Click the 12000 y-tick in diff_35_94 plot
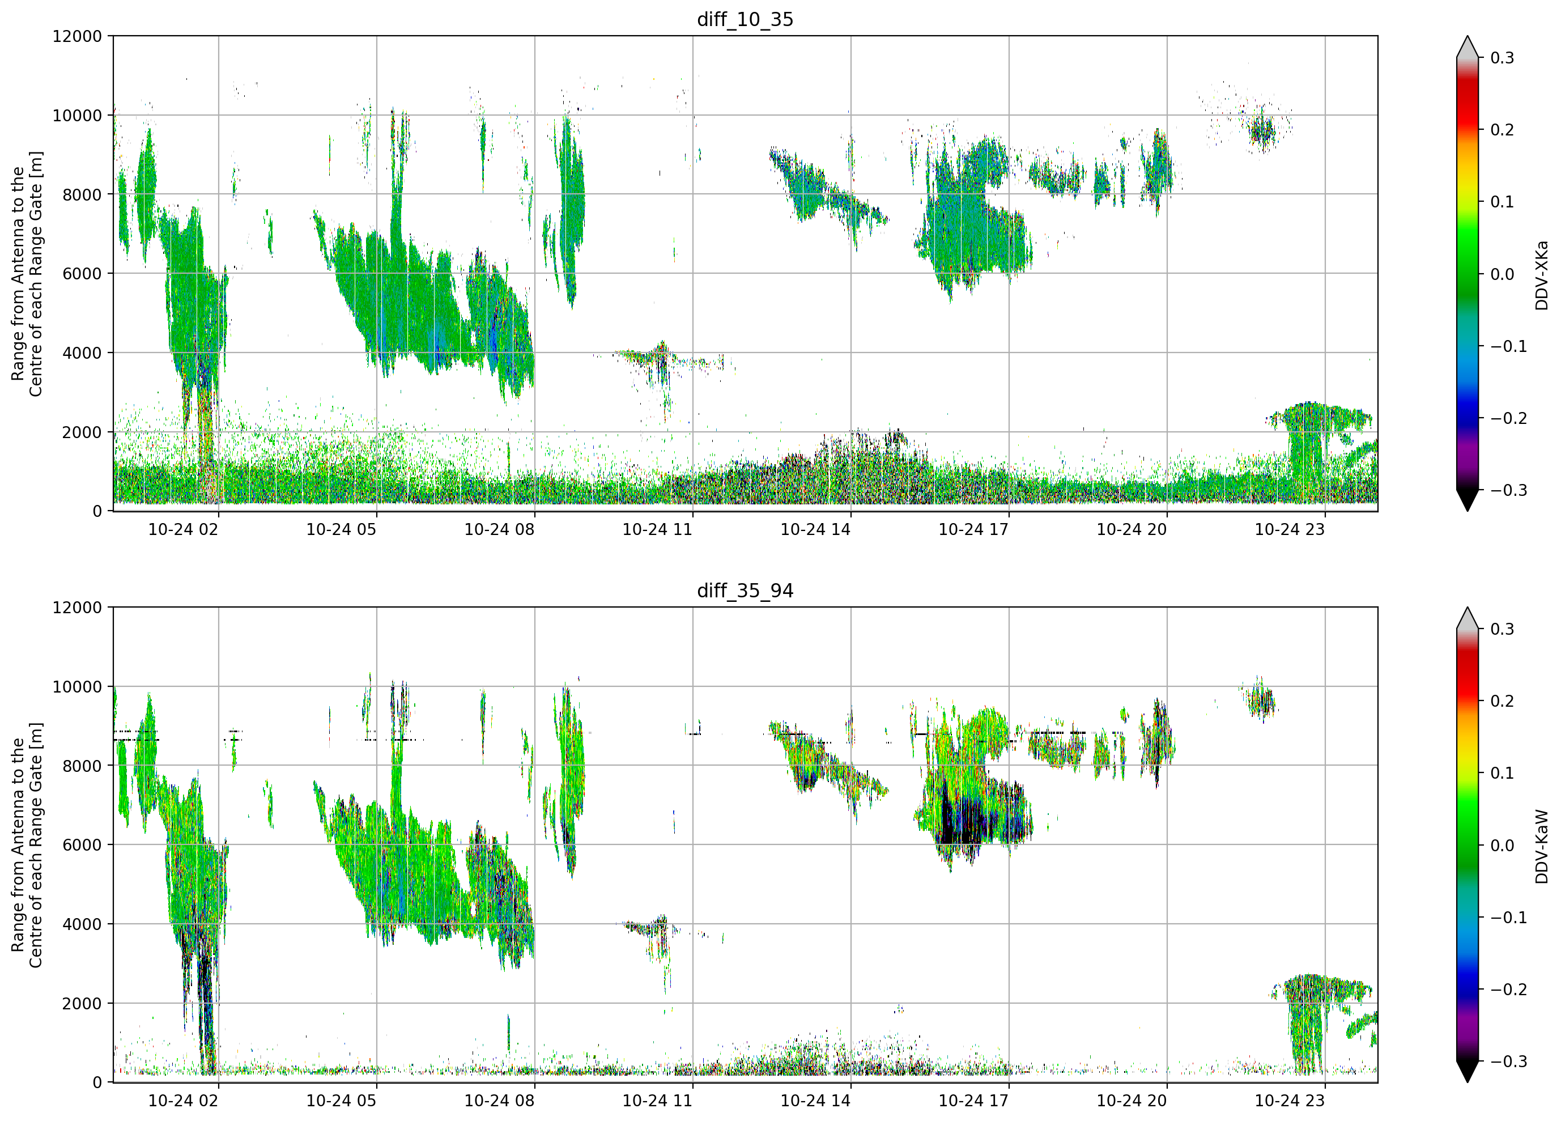Image resolution: width=1561 pixels, height=1121 pixels. pyautogui.click(x=77, y=608)
